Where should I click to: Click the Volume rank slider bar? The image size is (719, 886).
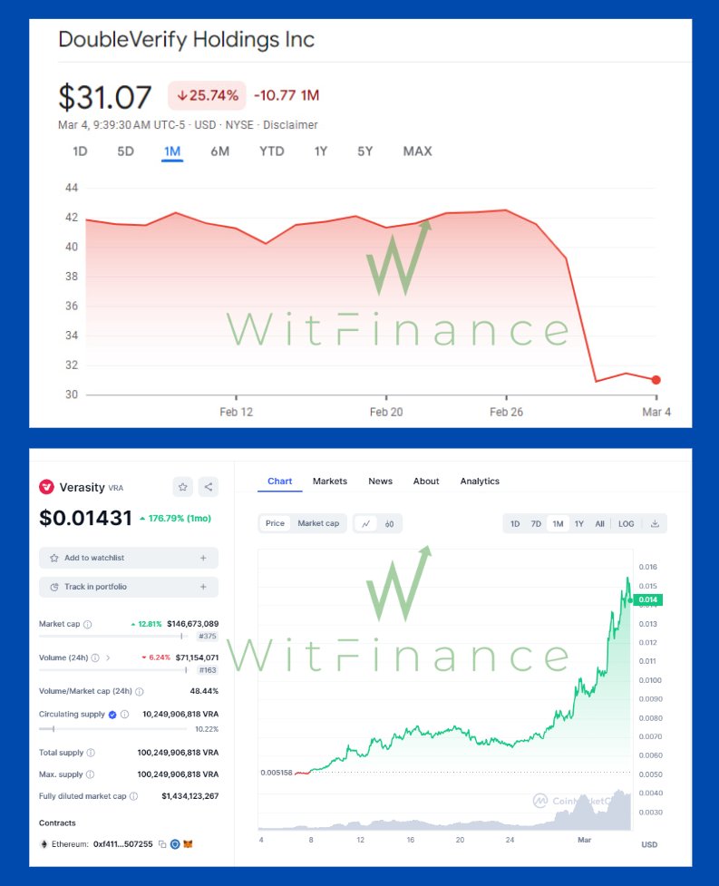[113, 670]
